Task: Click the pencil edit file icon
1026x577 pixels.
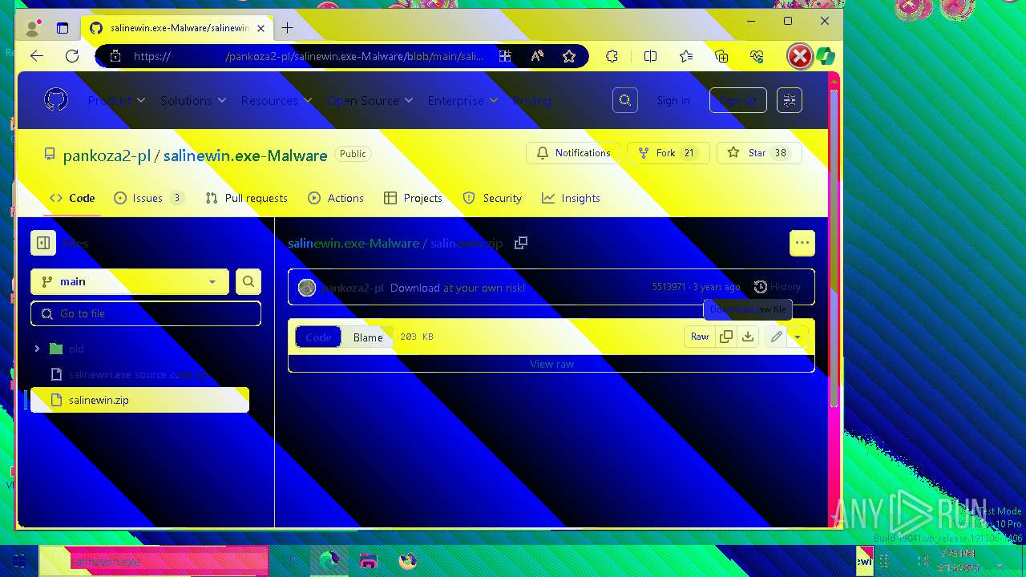Action: point(776,337)
